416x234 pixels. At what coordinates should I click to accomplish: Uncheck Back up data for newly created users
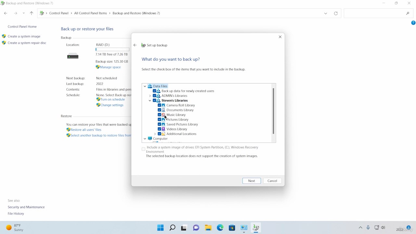coord(154,91)
